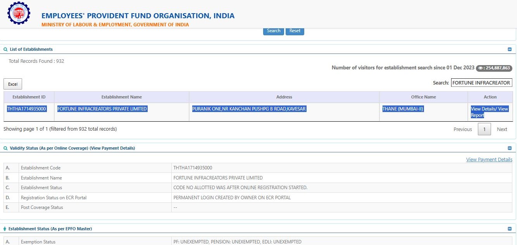517x245 pixels.
Task: Click magnifier icon beside List of Establishments
Action: [5, 50]
